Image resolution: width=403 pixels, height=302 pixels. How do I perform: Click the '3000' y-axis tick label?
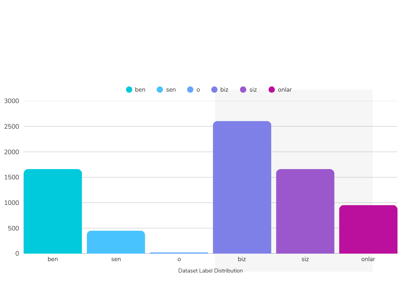[x=11, y=101]
